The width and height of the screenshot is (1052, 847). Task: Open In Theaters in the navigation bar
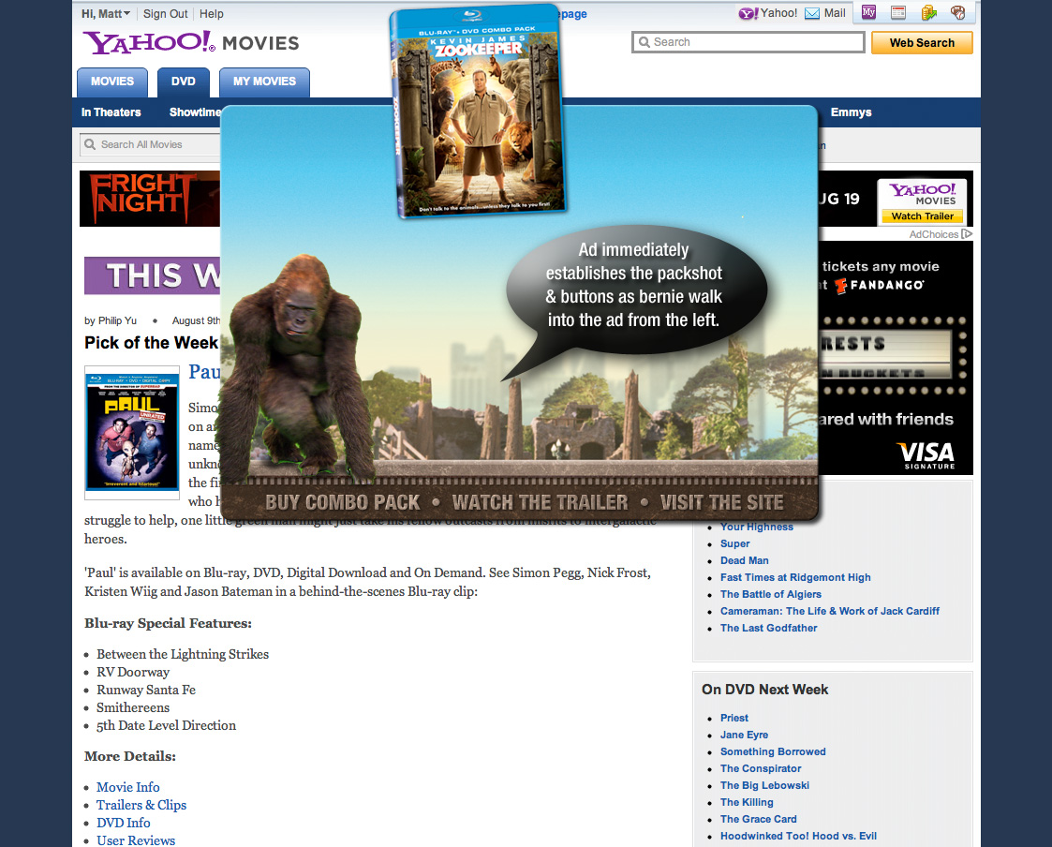tap(111, 112)
